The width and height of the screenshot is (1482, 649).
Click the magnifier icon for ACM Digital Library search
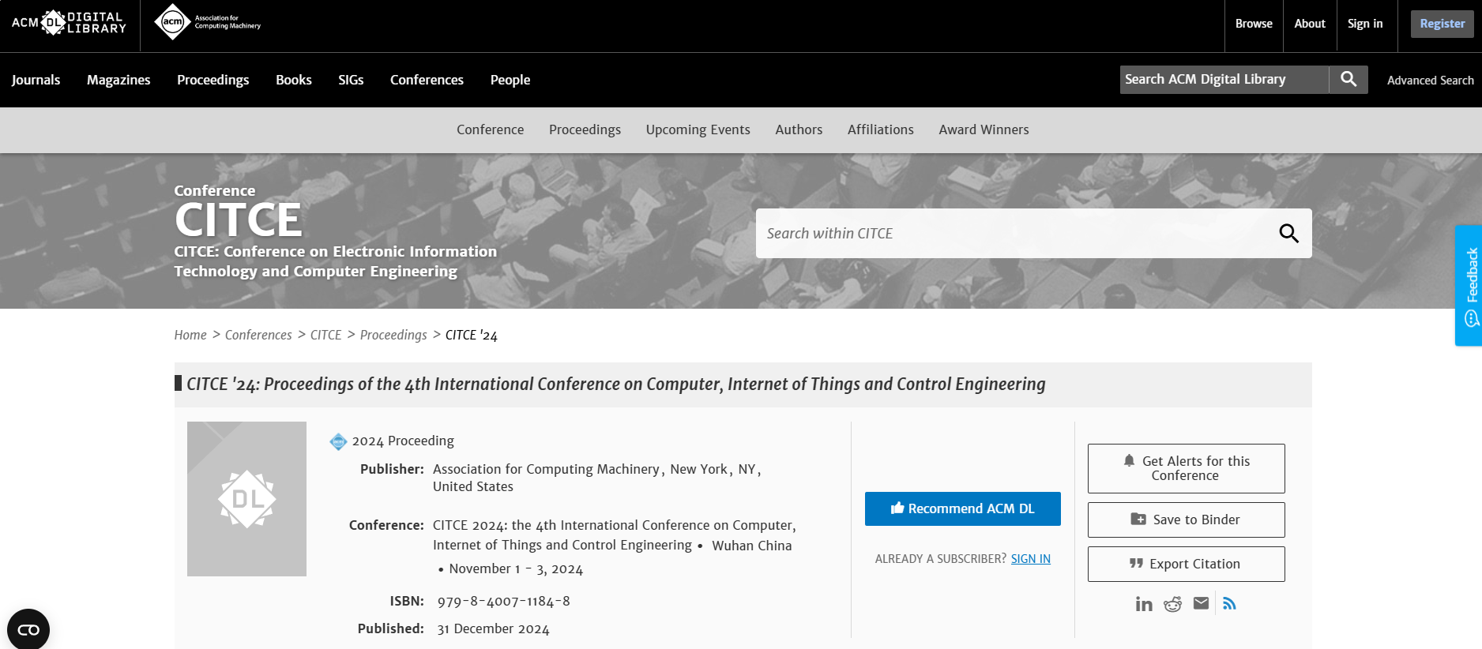[1348, 79]
